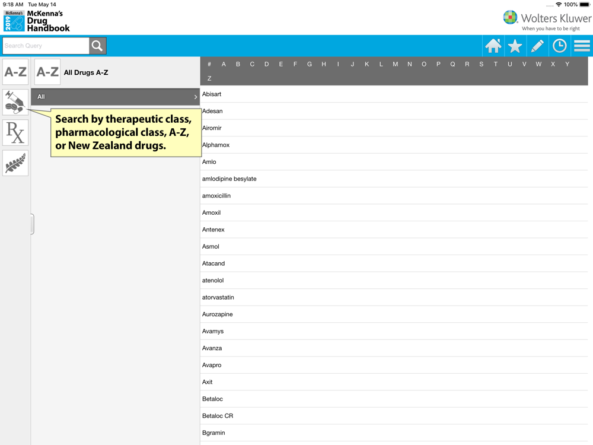Viewport: 593px width, 445px height.
Task: Jump to letter O in index
Action: click(424, 64)
